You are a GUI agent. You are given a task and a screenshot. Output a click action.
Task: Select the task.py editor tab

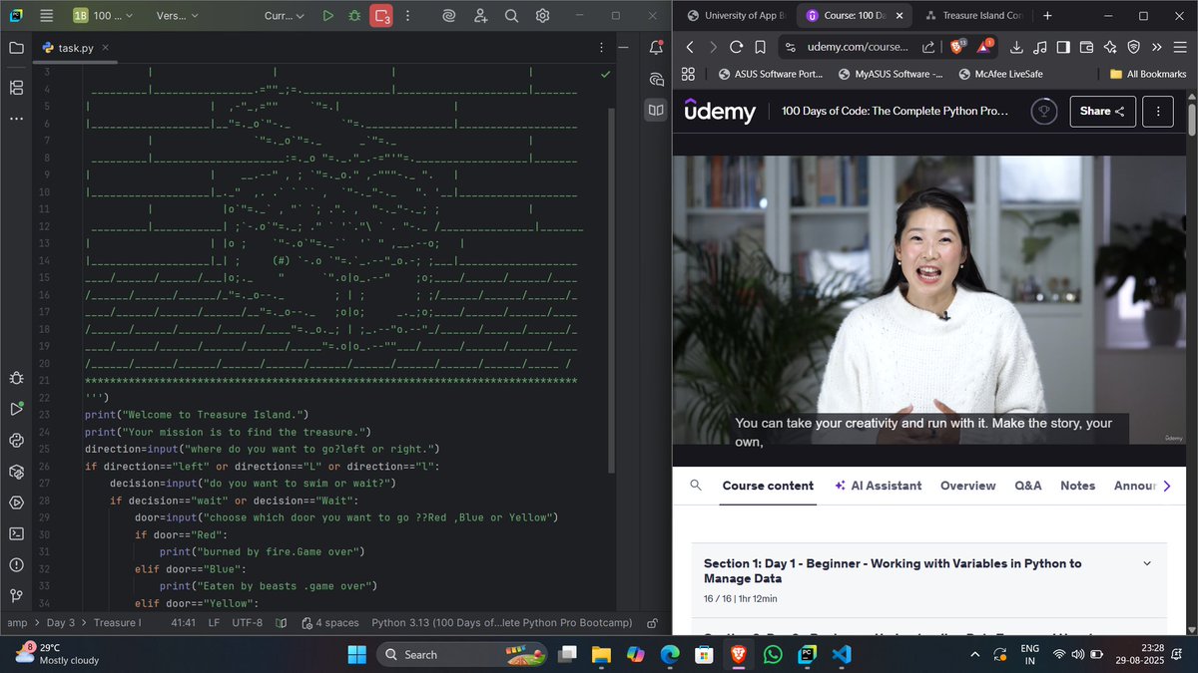(74, 48)
